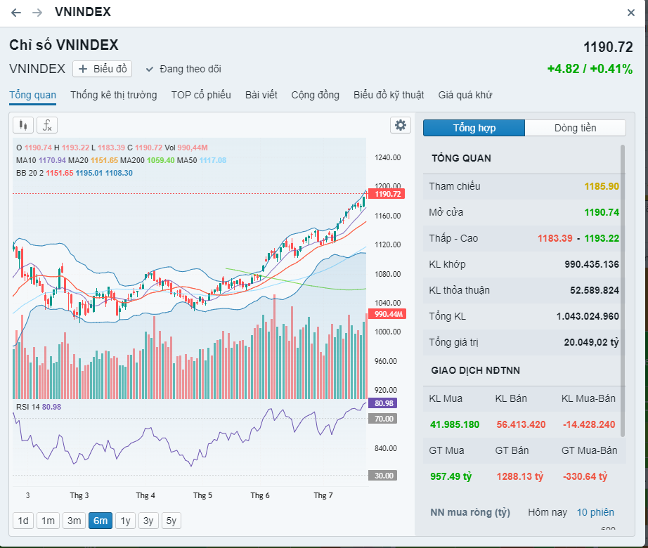The height and width of the screenshot is (548, 648).
Task: Toggle Đang theo dõi following status
Action: (183, 69)
